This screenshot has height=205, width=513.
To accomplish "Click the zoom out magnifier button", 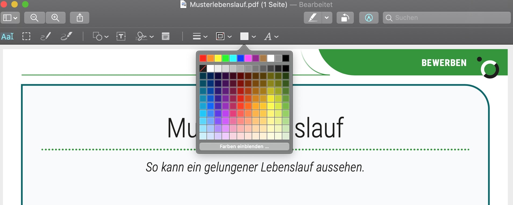I will coord(34,18).
